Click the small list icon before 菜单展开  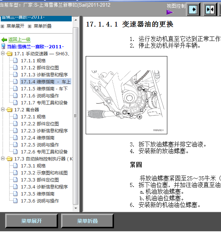point(2,26)
